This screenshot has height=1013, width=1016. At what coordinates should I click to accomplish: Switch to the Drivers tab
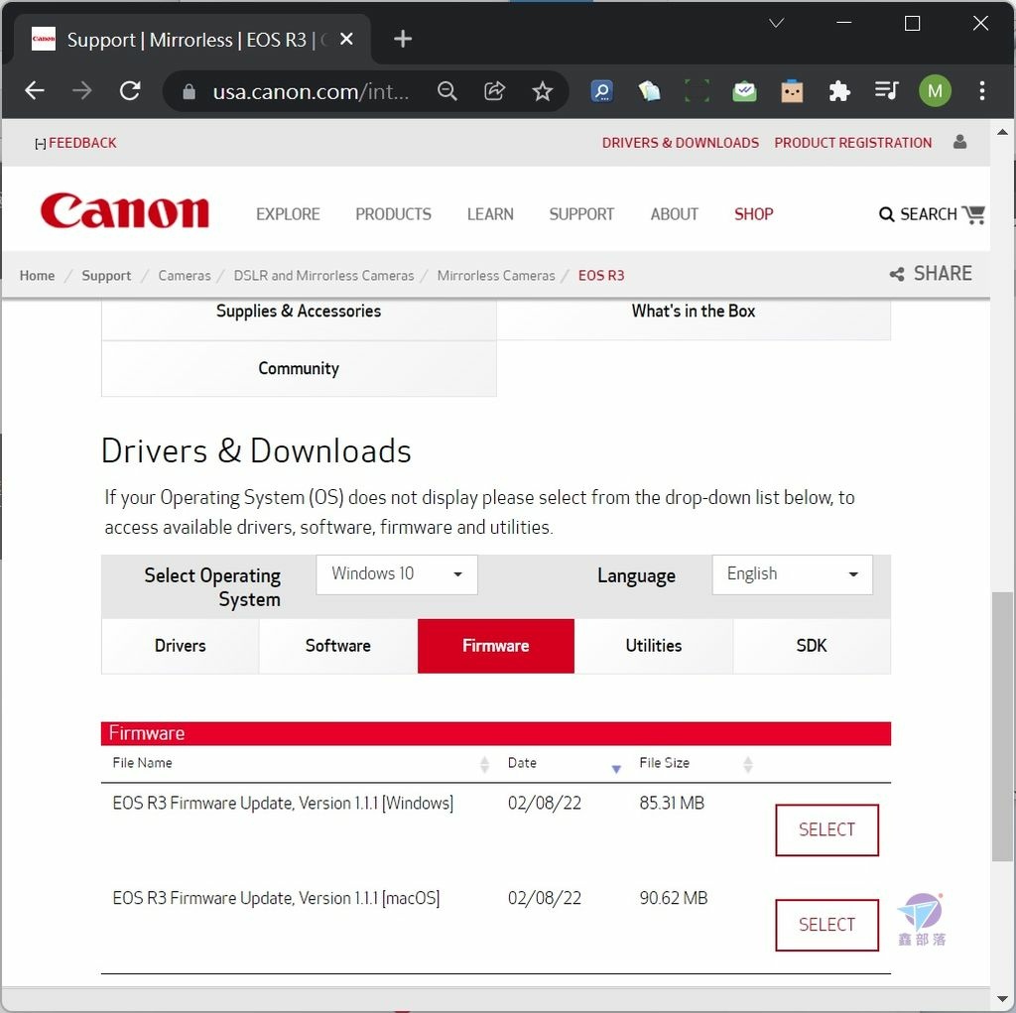(181, 646)
